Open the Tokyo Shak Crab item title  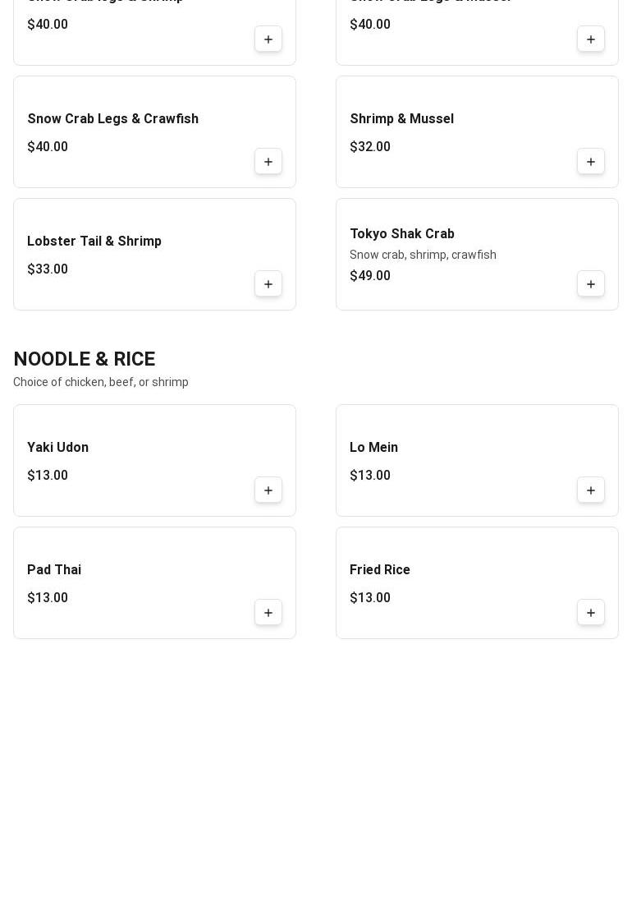(x=402, y=234)
